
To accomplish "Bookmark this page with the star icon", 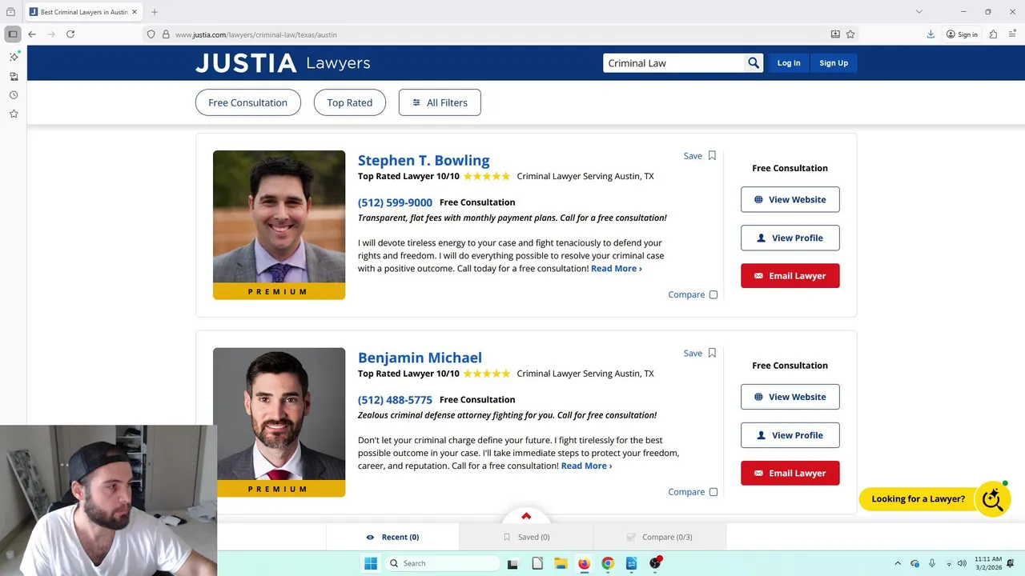I will (850, 34).
